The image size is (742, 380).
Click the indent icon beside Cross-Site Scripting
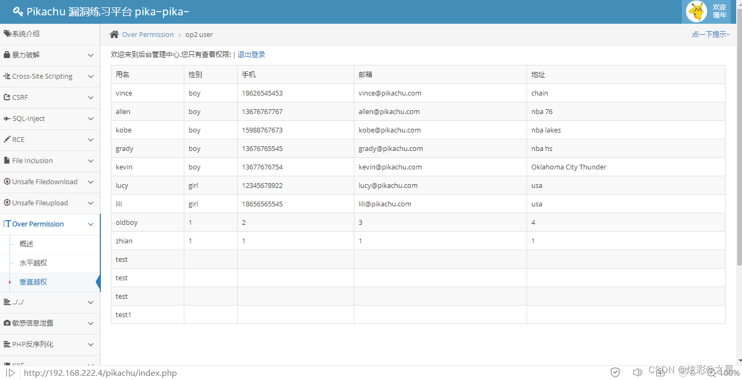(7, 76)
